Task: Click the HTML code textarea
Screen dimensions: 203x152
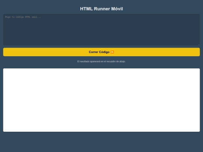Action: click(101, 30)
